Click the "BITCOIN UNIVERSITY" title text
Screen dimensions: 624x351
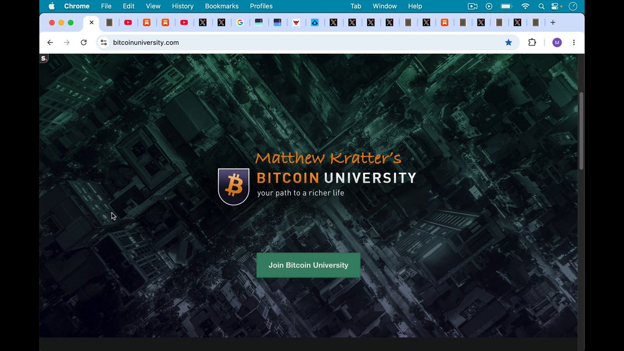pyautogui.click(x=336, y=178)
